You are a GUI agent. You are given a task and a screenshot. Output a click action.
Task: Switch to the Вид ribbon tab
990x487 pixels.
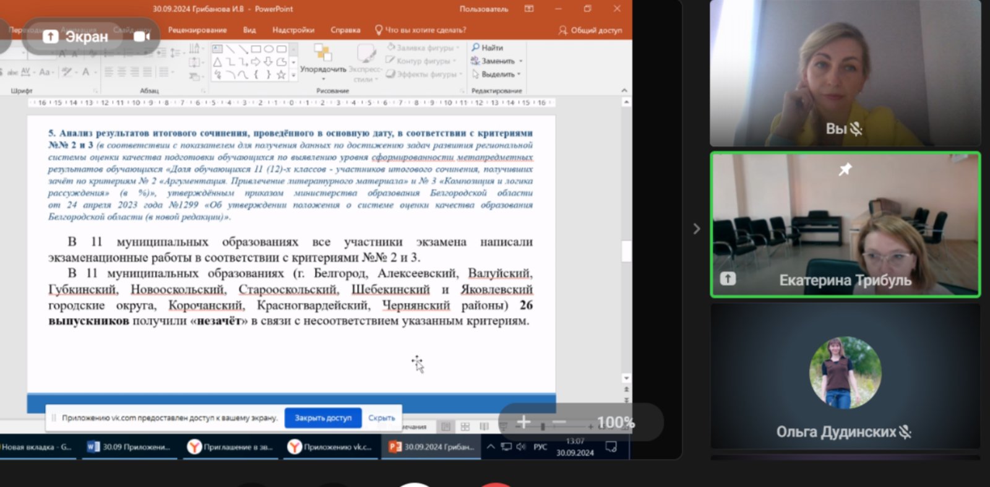(x=249, y=30)
